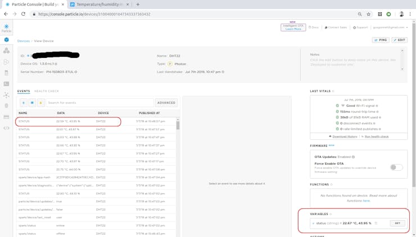Toggle the Force Enable OTA switch

click(396, 167)
